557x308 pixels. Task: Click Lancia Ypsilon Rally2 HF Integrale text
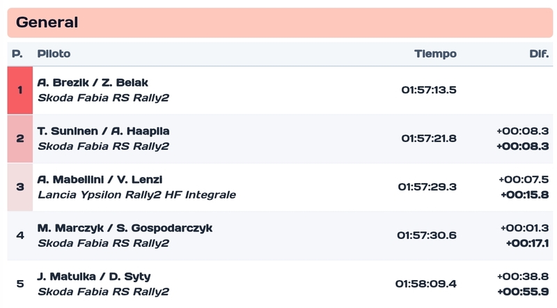tap(136, 195)
